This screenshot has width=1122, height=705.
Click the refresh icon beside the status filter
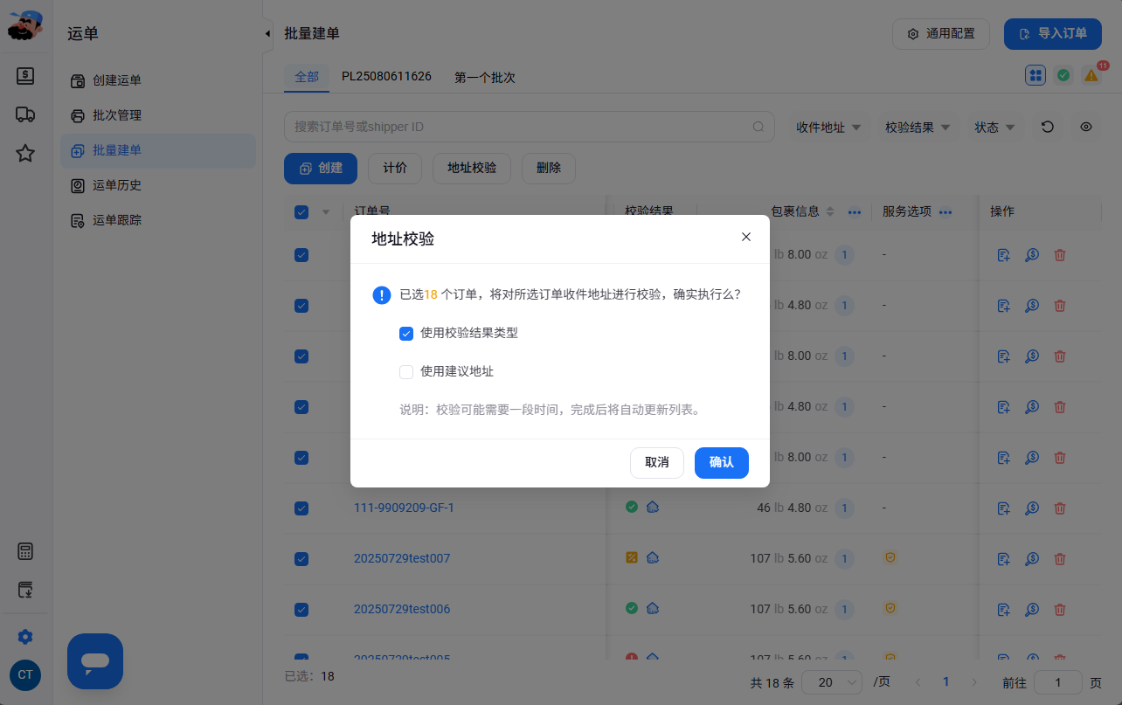coord(1047,127)
